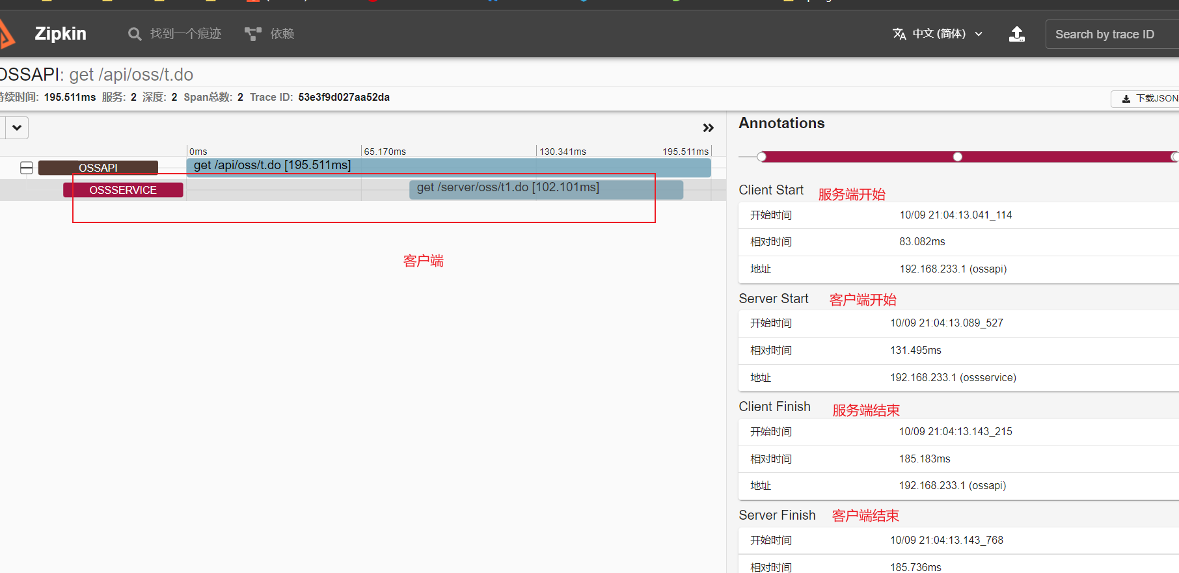Select the get /api/oss/t.do span bar
Viewport: 1179px width, 573px height.
click(449, 167)
